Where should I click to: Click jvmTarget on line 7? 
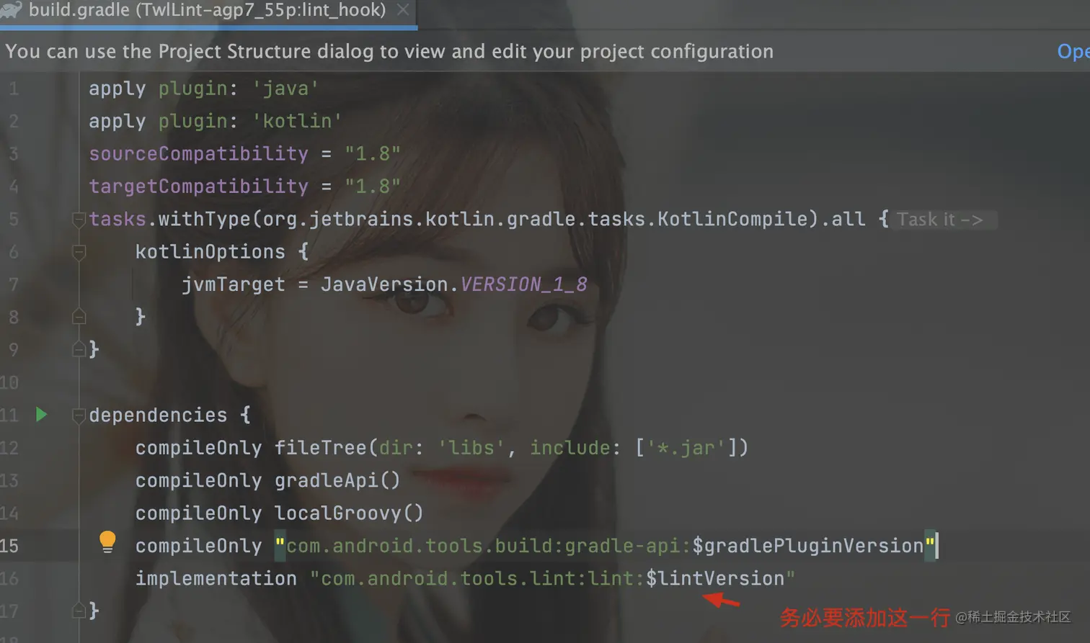(x=233, y=284)
